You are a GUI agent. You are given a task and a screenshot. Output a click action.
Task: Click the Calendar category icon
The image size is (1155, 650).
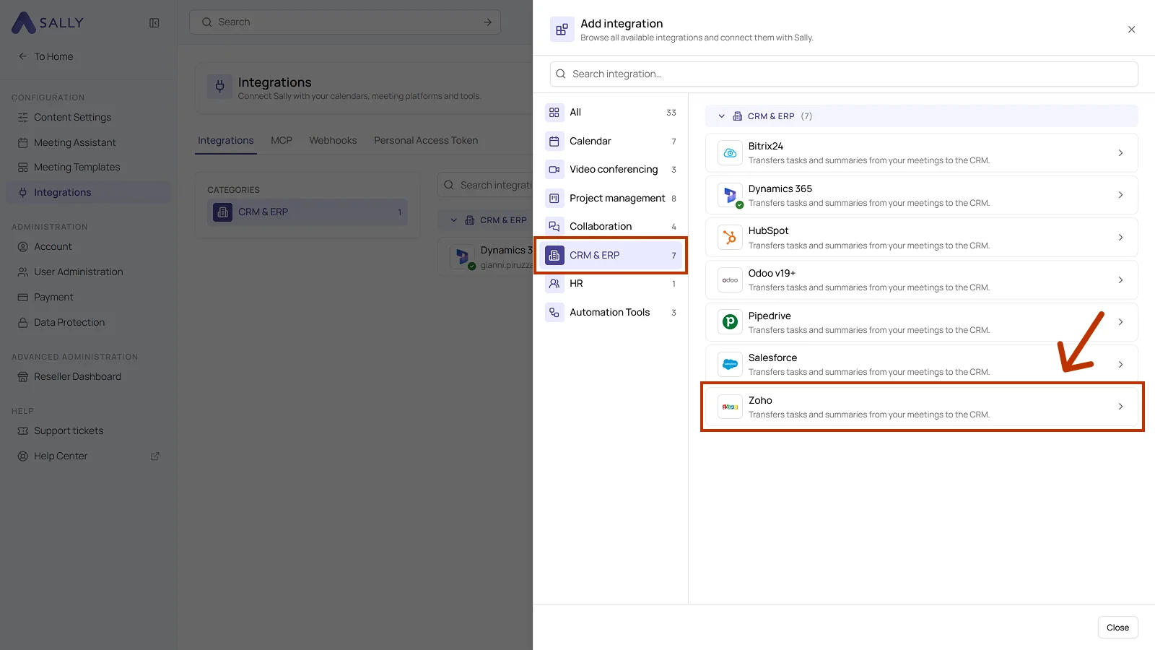(554, 141)
